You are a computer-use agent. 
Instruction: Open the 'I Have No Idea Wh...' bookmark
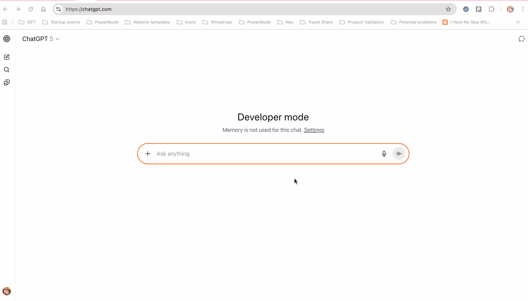(x=466, y=22)
